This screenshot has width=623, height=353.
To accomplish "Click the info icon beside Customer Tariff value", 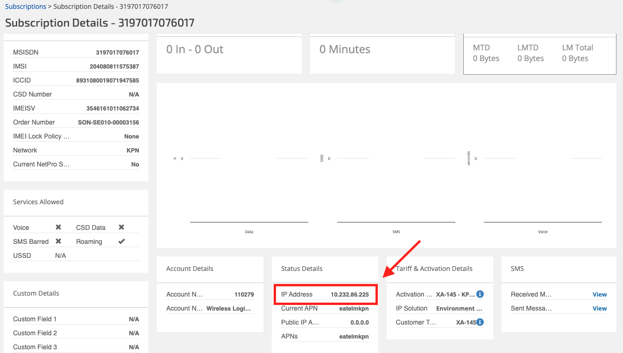I will click(x=480, y=322).
